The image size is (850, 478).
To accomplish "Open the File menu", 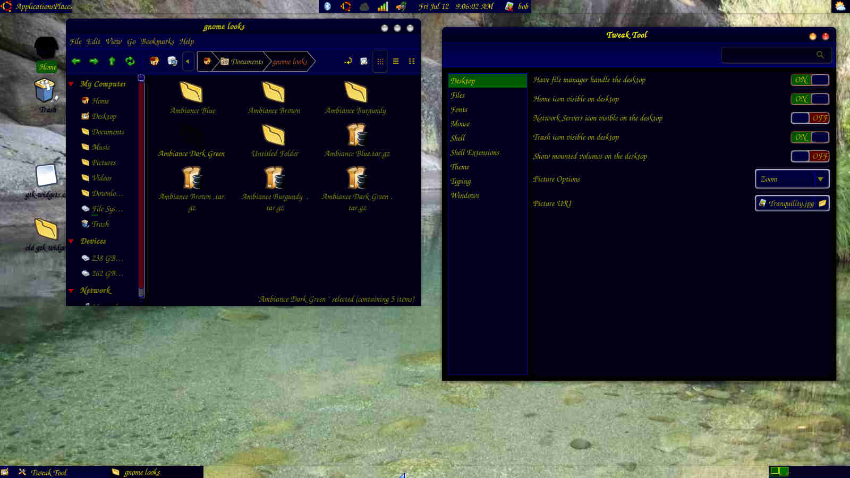I will [75, 41].
